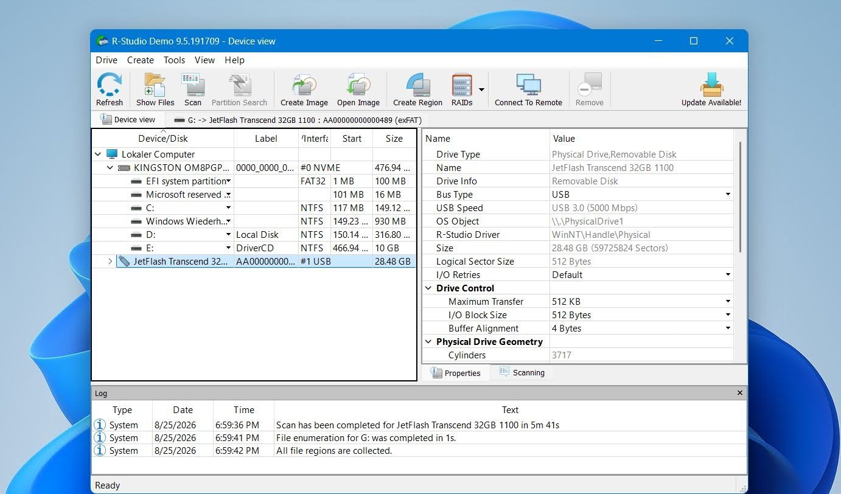Screen dimensions: 841x494
Task: Click the Create Region toolbar icon
Action: pos(418,85)
